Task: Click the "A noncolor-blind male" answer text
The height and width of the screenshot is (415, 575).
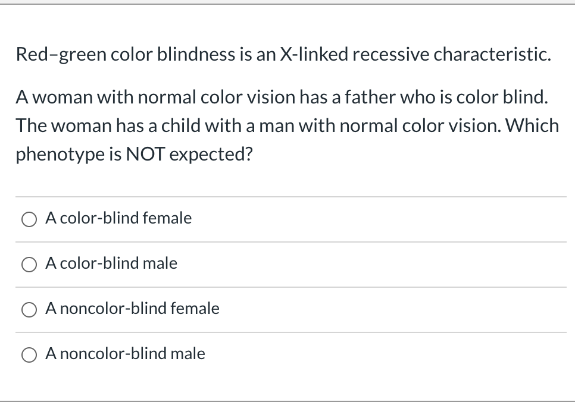Action: [x=125, y=354]
